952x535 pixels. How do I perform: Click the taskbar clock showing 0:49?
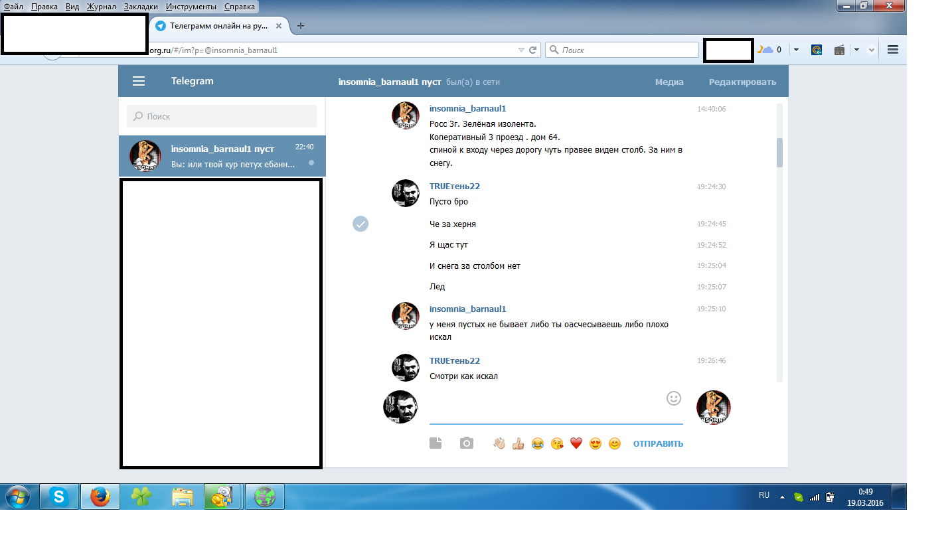(x=865, y=497)
